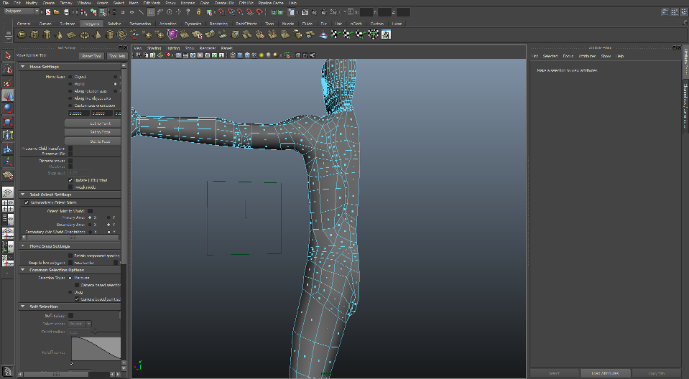Select the arrow Select tool in toolbox
This screenshot has width=689, height=379.
pos(8,55)
